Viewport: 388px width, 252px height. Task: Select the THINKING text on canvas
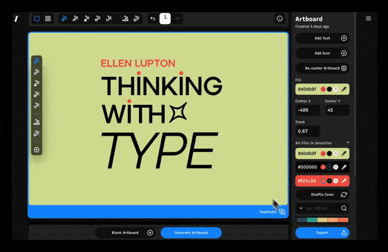click(x=162, y=85)
